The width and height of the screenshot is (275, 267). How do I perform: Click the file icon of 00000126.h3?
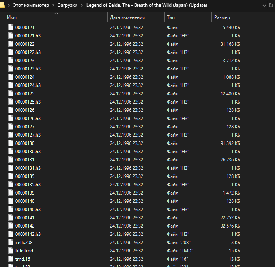pos(11,119)
